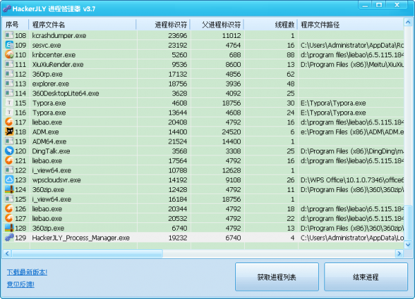Select the explorer.exe file name
The width and height of the screenshot is (415, 299).
50,84
